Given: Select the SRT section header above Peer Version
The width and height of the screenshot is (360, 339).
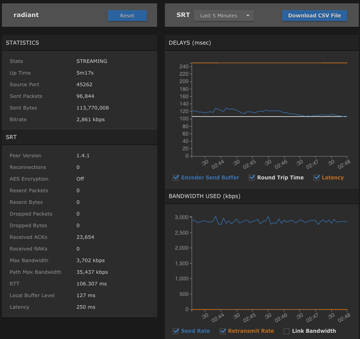Looking at the screenshot, I should (x=11, y=137).
